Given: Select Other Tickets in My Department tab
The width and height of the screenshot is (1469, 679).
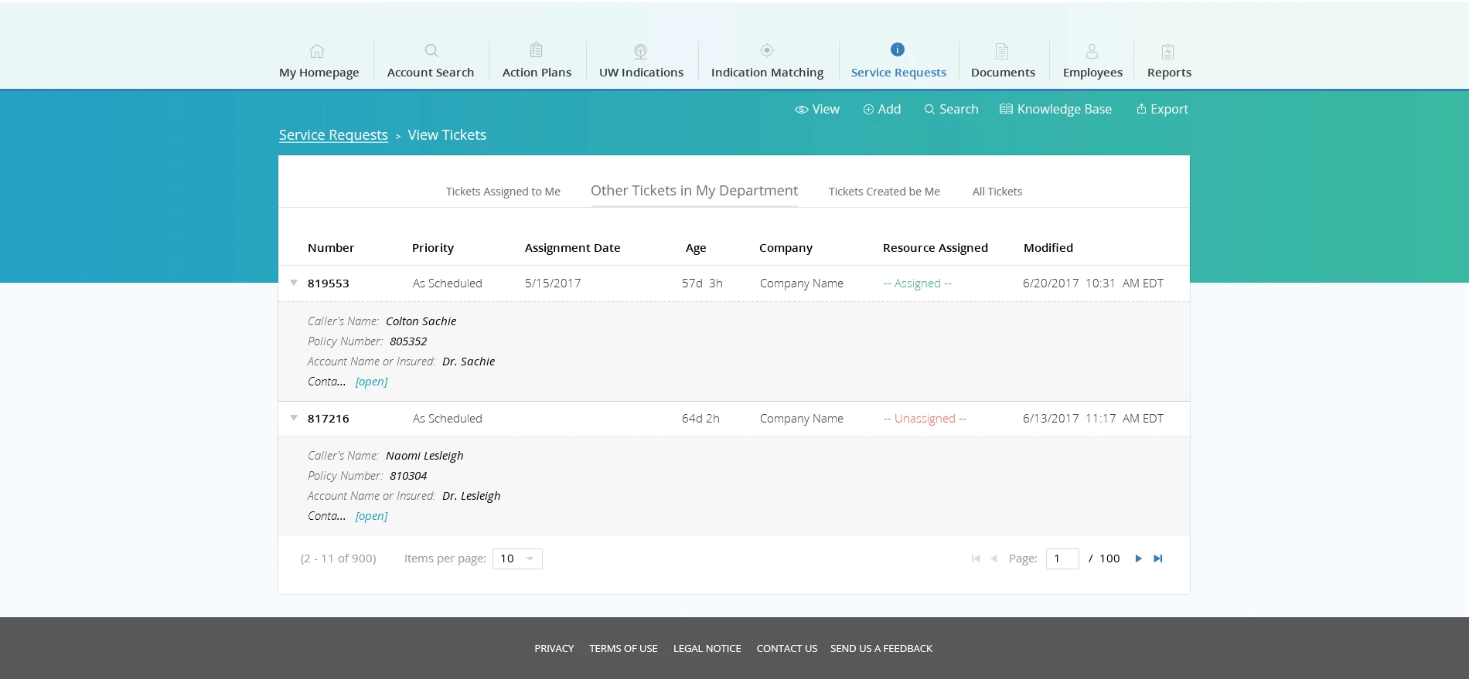Looking at the screenshot, I should click(694, 191).
